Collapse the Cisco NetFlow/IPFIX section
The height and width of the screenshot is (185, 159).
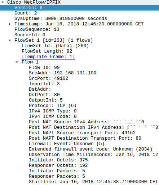pyautogui.click(x=3, y=2)
